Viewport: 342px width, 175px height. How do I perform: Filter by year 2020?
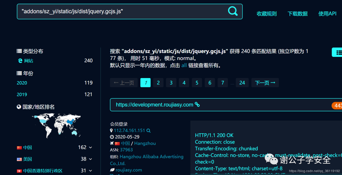pos(22,83)
